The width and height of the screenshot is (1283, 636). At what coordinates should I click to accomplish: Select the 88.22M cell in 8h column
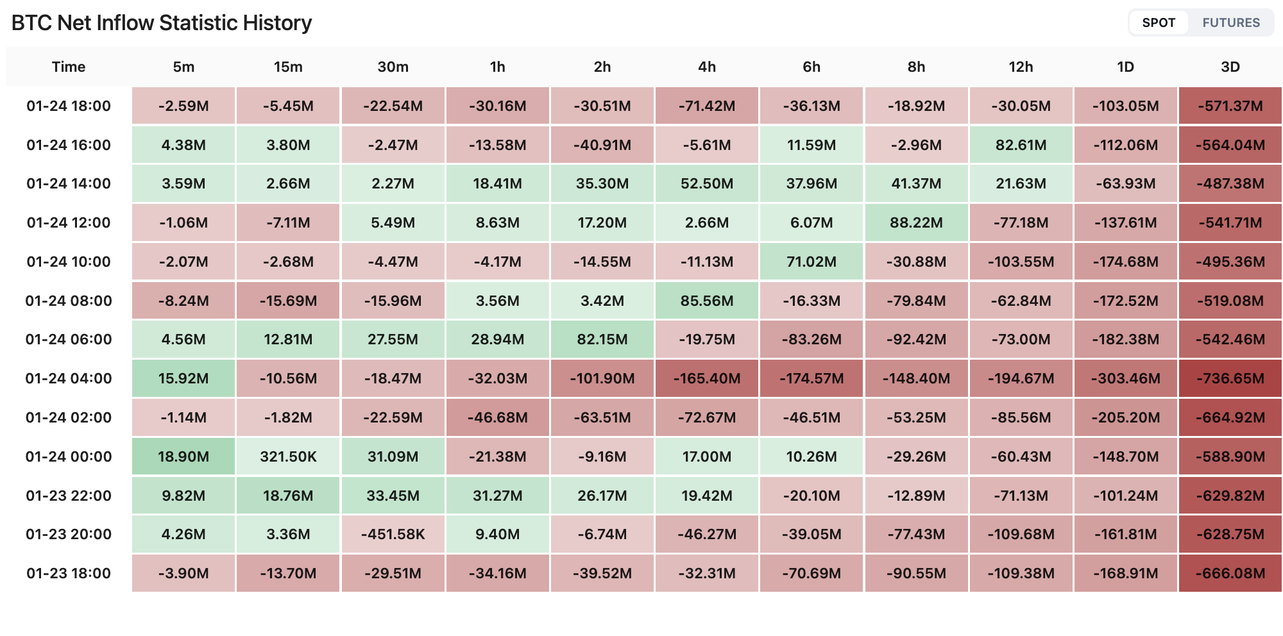coord(916,222)
